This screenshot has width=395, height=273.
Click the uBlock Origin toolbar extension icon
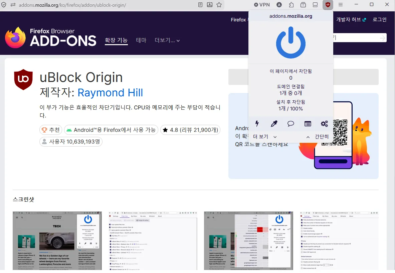pos(328,5)
